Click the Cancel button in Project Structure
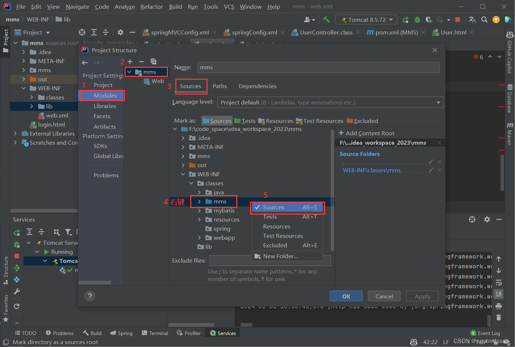 (384, 296)
